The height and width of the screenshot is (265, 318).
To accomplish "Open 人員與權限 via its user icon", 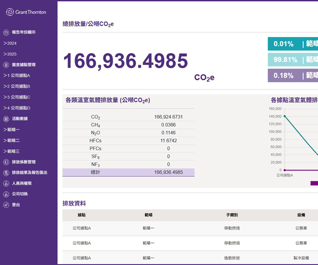I will pos(6,183).
